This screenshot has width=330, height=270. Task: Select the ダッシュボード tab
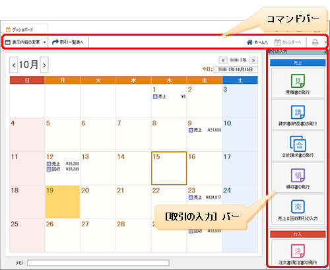click(25, 29)
